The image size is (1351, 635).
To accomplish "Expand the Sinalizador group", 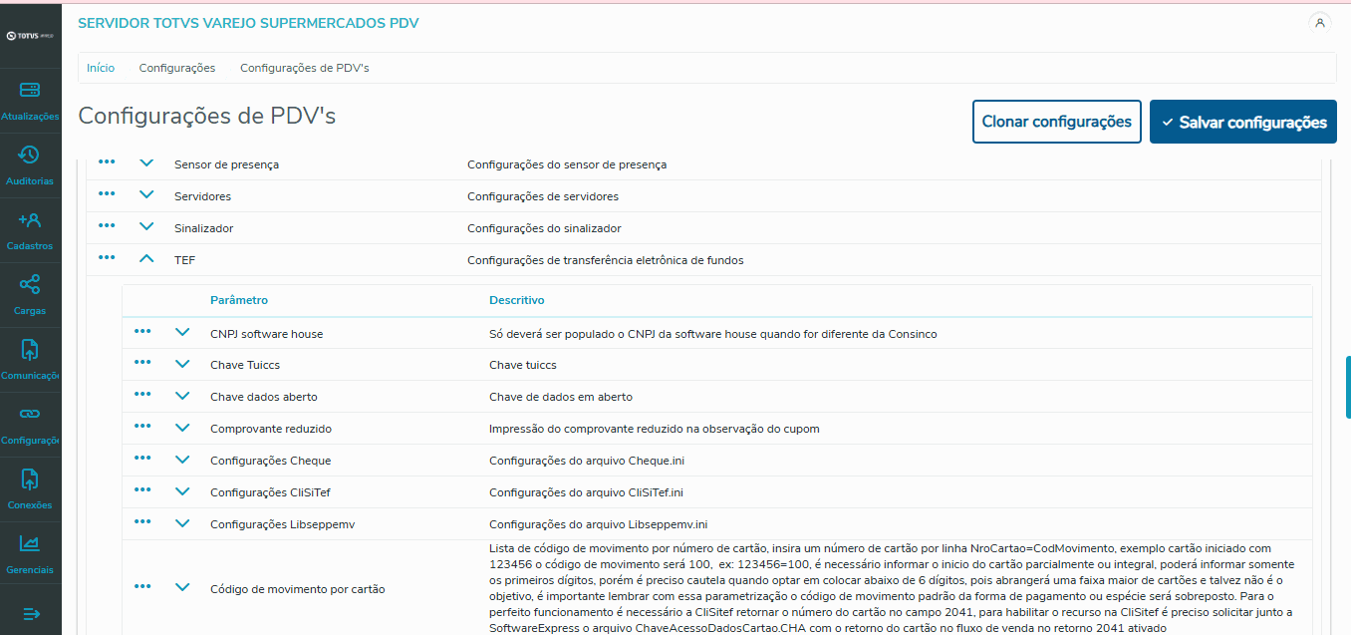I will [x=146, y=226].
